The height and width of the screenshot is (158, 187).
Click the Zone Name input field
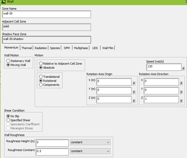point(46,14)
